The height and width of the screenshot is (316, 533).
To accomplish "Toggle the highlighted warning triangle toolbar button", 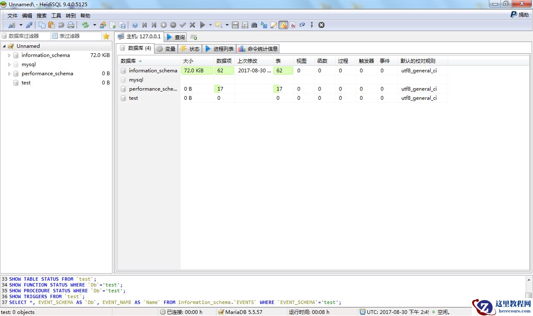I will click(283, 25).
